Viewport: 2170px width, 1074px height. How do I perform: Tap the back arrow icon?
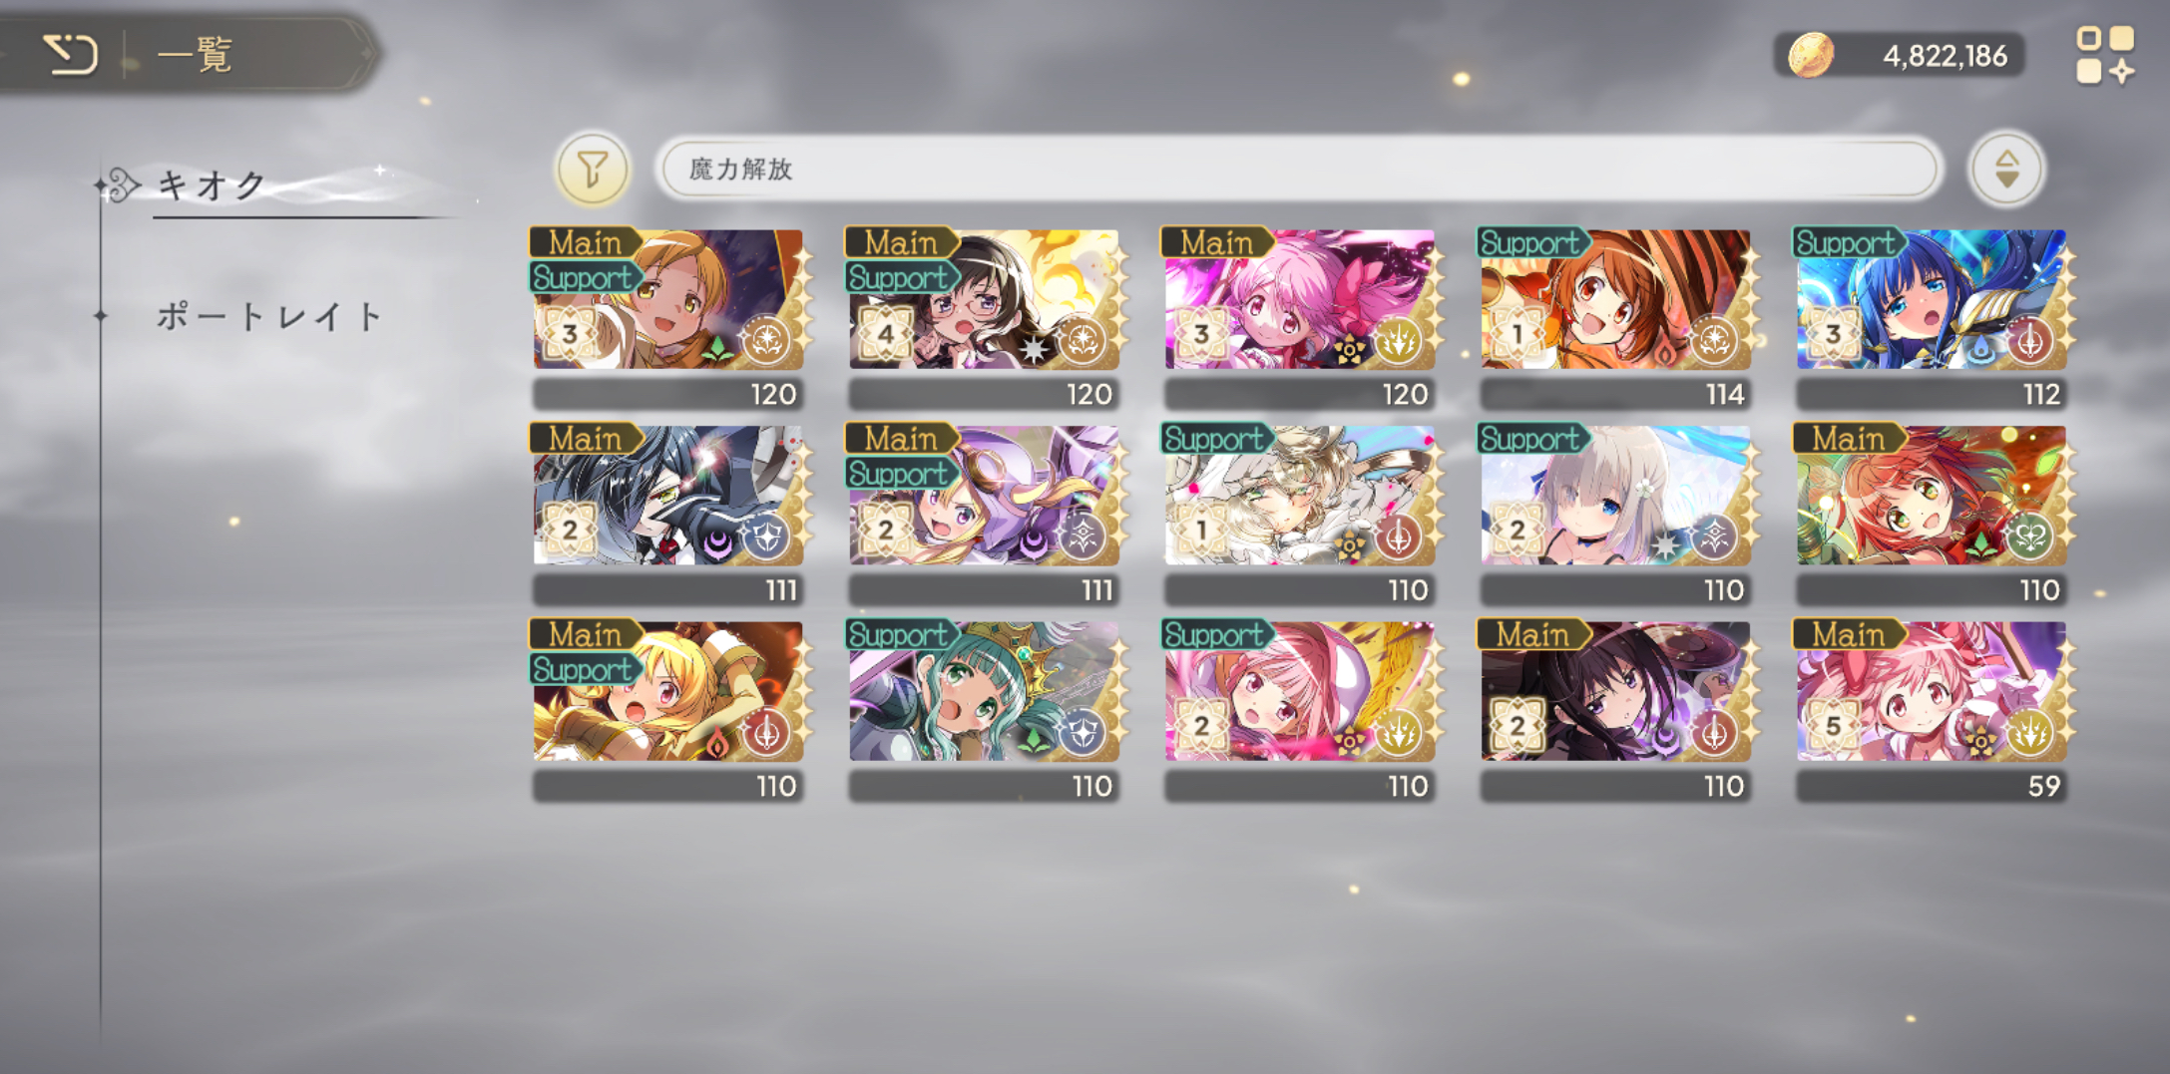(x=71, y=54)
